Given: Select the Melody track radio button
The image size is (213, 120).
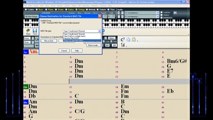Looking at the screenshot, I should 87,10.
